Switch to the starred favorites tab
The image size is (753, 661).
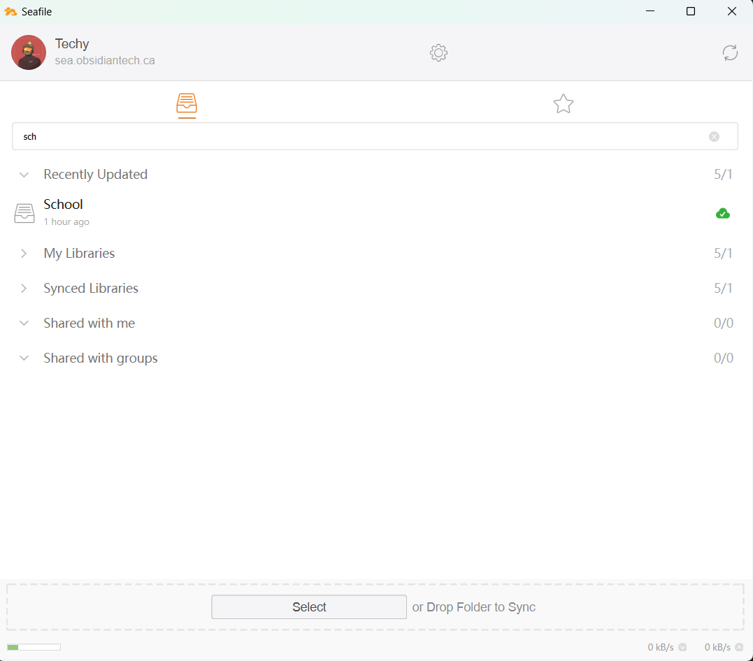pyautogui.click(x=564, y=103)
